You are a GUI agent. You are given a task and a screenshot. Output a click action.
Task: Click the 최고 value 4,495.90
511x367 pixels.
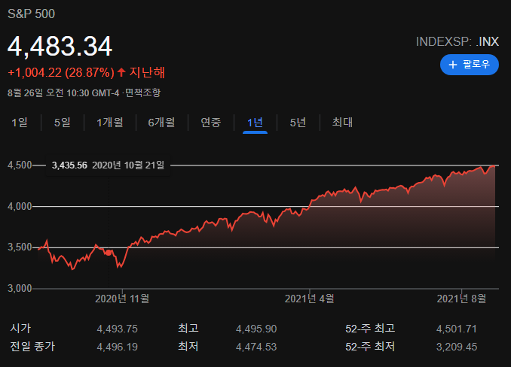click(x=256, y=329)
